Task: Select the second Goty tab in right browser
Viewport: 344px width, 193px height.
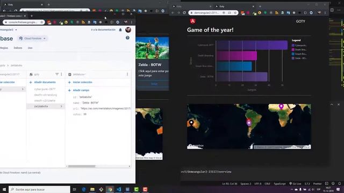Action: pyautogui.click(x=234, y=6)
